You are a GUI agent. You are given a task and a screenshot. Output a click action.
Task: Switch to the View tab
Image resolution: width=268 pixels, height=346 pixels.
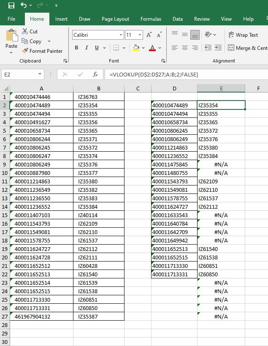(x=226, y=19)
